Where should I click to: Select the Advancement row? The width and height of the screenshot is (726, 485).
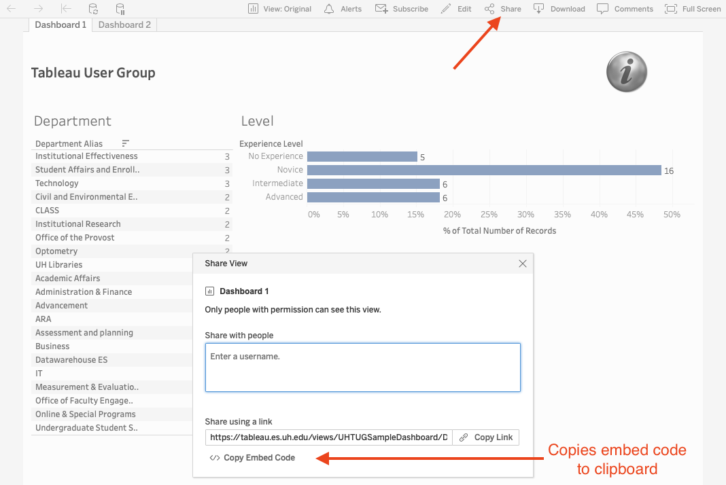pos(112,306)
